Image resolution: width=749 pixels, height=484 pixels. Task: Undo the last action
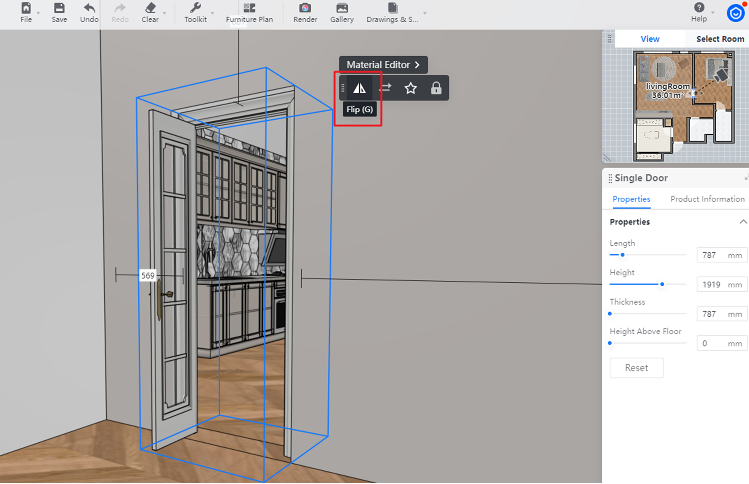click(89, 13)
